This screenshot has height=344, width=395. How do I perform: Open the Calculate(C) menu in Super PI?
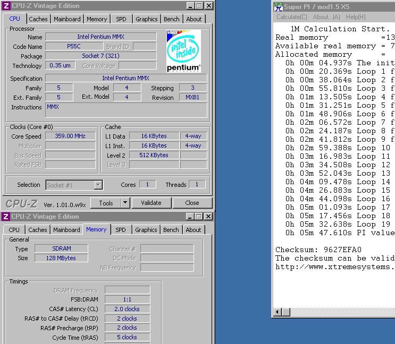292,17
